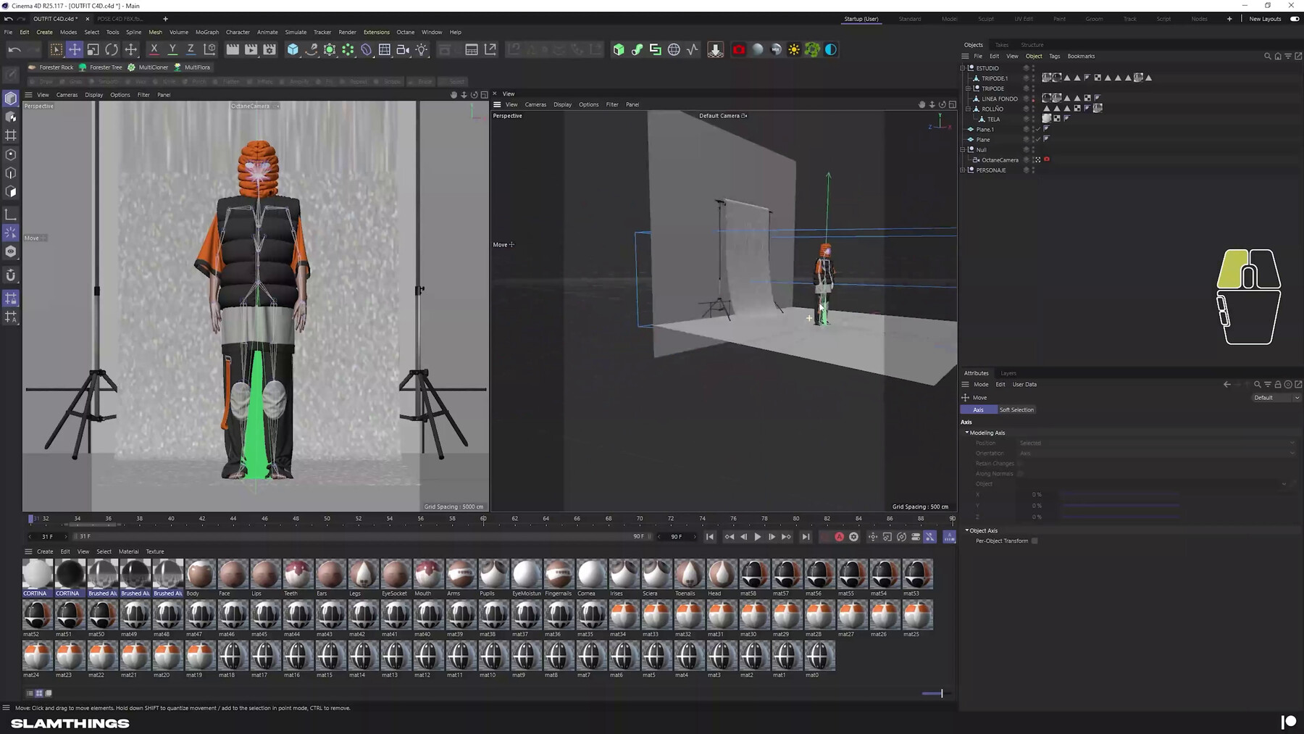Viewport: 1304px width, 734px height.
Task: Open the MoGraph menu
Action: [206, 32]
